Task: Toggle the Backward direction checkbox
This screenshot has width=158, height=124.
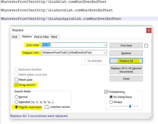Action: tap(16, 69)
